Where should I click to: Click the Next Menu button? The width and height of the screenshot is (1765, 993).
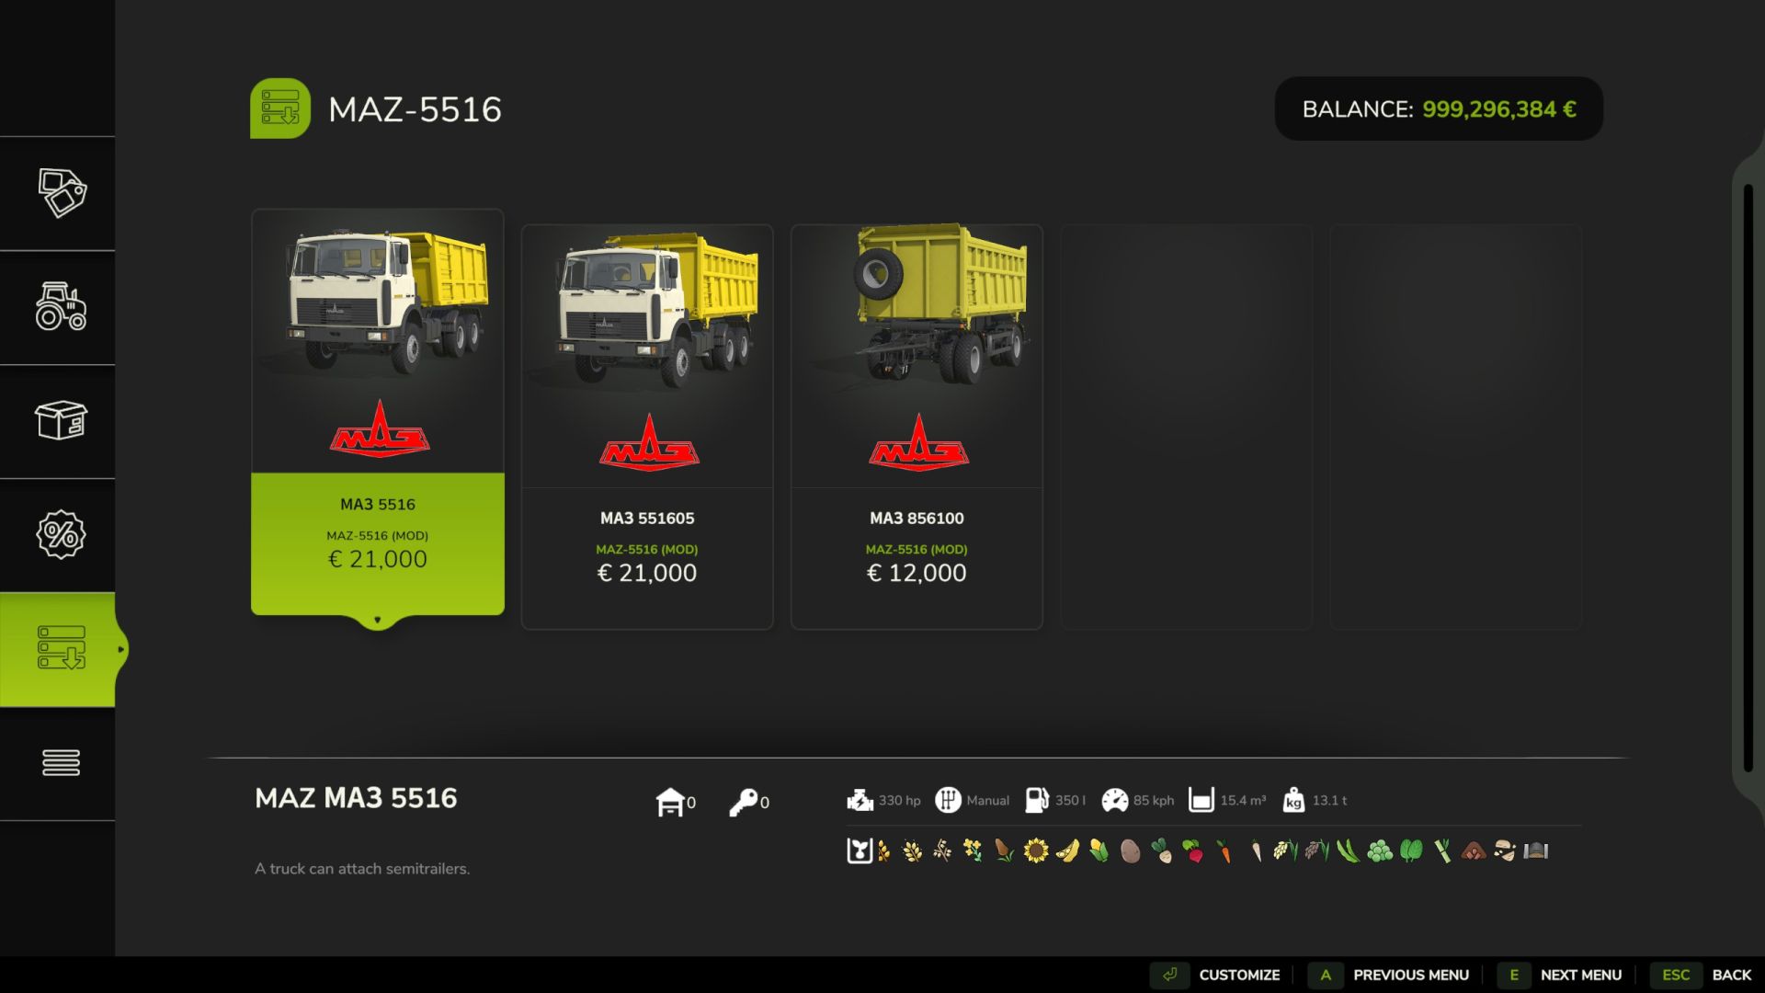click(x=1560, y=975)
